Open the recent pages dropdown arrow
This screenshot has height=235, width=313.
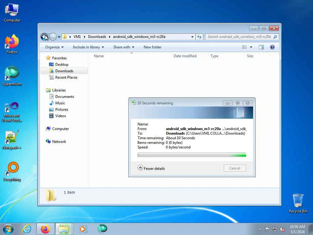point(59,37)
